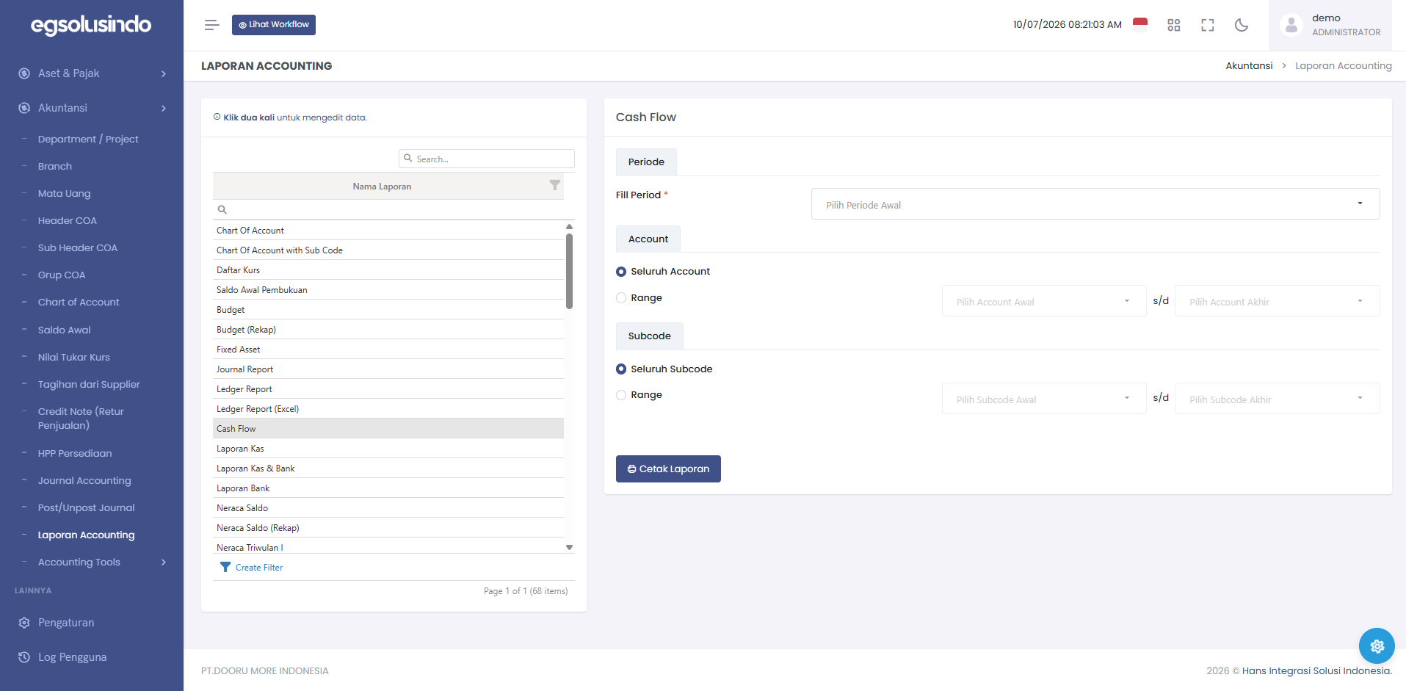The height and width of the screenshot is (691, 1406).
Task: Select the Ledger Report (Excel) row
Action: 388,409
